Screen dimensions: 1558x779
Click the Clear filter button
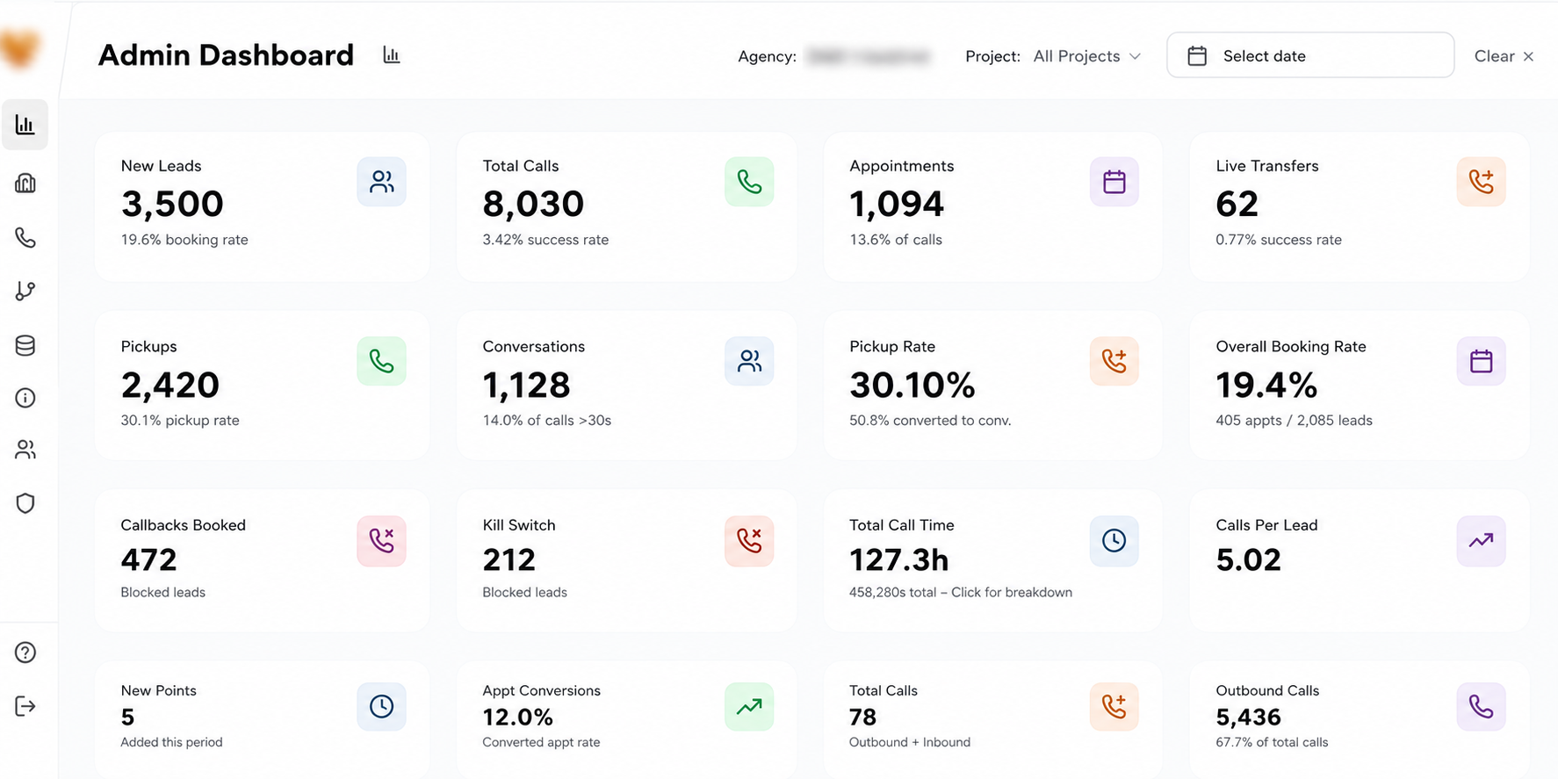[x=1504, y=56]
